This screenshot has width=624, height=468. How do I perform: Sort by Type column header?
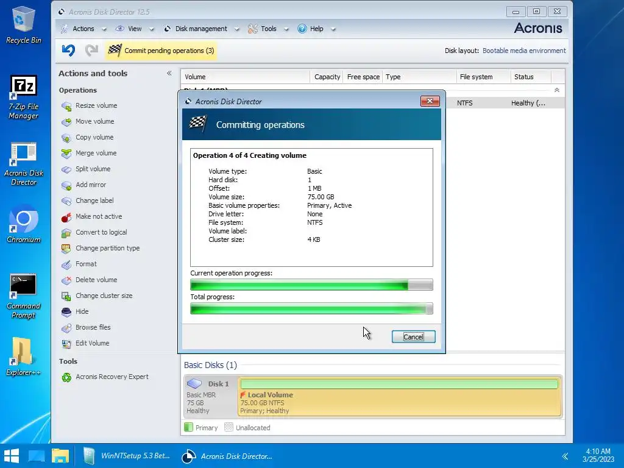[419, 77]
